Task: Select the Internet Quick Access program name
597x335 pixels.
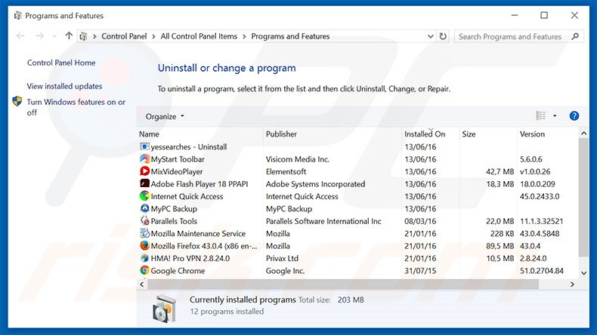Action: (x=187, y=197)
